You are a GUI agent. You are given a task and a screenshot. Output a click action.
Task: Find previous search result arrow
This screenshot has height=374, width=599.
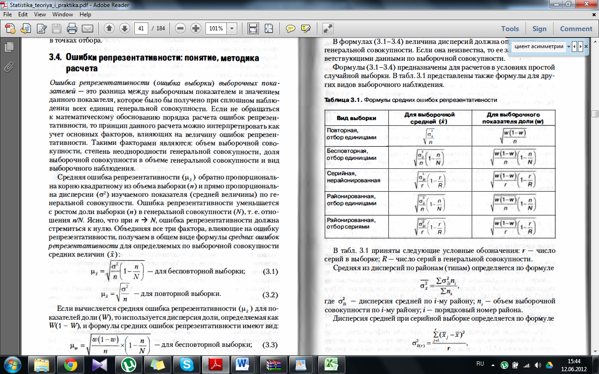(575, 46)
